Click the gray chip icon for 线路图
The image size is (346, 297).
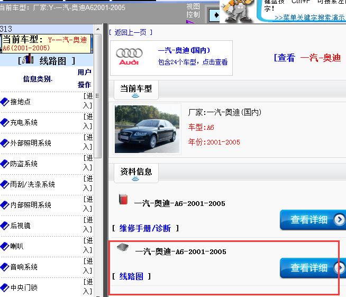tap(123, 248)
